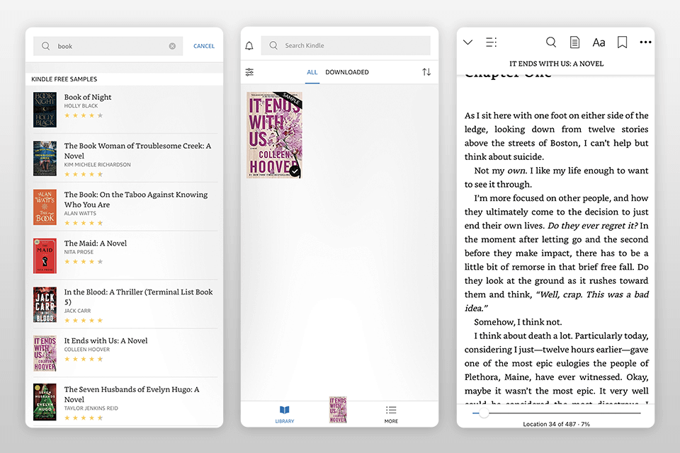680x453 pixels.
Task: Click the star rating under The Maid
Action: point(84,261)
